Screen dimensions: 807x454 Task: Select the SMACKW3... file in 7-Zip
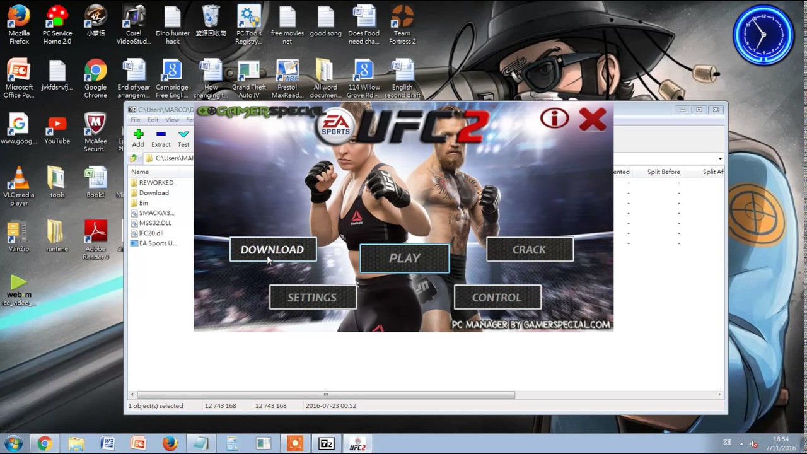(153, 213)
